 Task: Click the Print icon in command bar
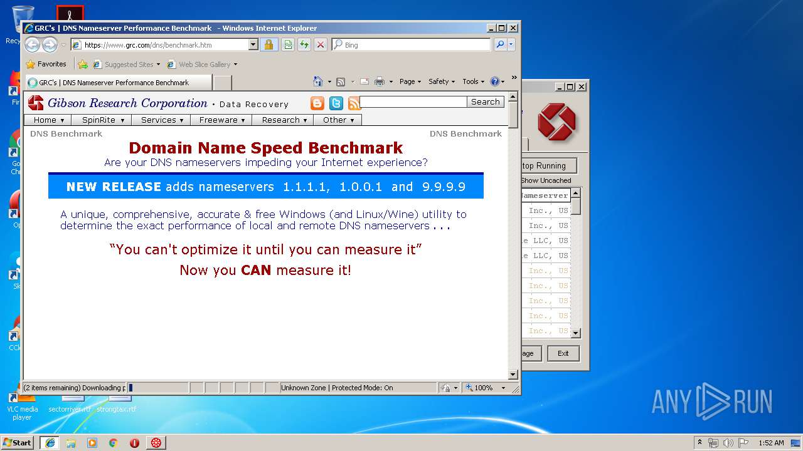point(379,81)
